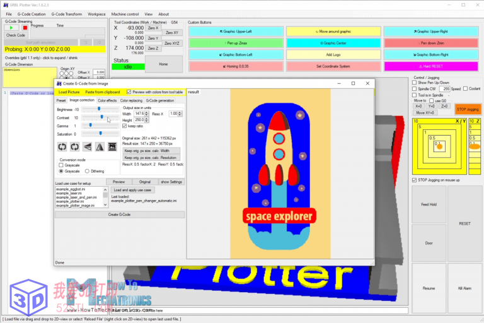
Task: Click Paste from clipboard
Action: (x=103, y=92)
